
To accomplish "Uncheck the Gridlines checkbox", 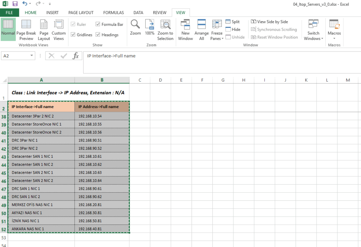I will 73,35.
